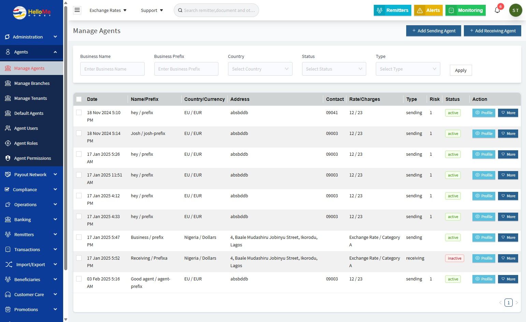
Task: Expand the Exchange Rates dropdown menu
Action: pos(108,10)
